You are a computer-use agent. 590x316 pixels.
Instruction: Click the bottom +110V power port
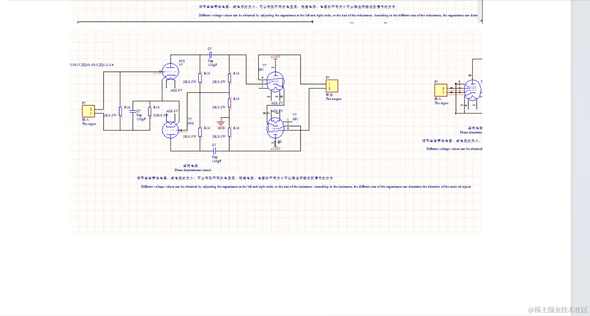tap(275, 148)
